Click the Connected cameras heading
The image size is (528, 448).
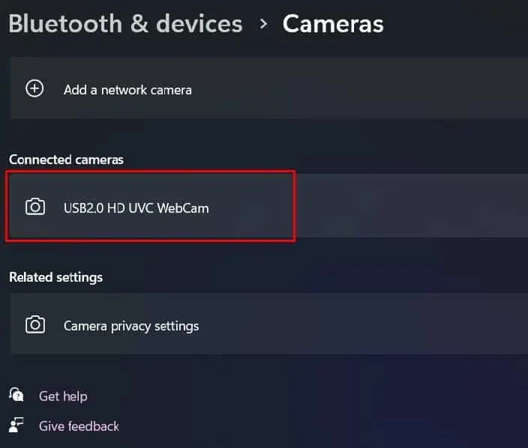66,160
